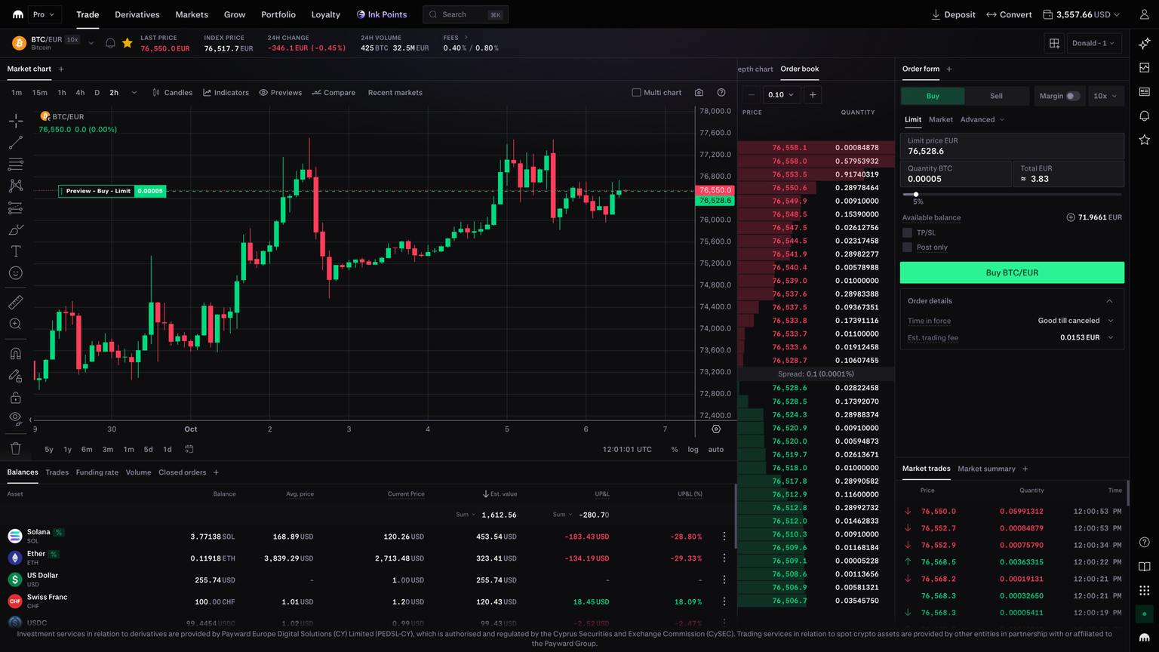Open the 10x leverage dropdown
1159x652 pixels.
click(1105, 96)
